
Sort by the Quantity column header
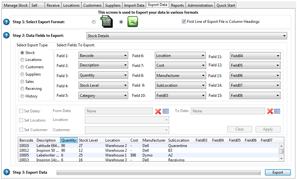[x=69, y=140]
